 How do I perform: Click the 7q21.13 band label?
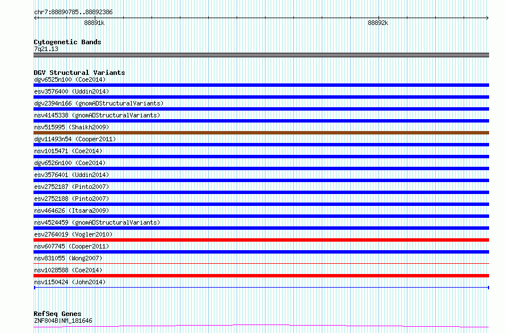click(x=47, y=49)
